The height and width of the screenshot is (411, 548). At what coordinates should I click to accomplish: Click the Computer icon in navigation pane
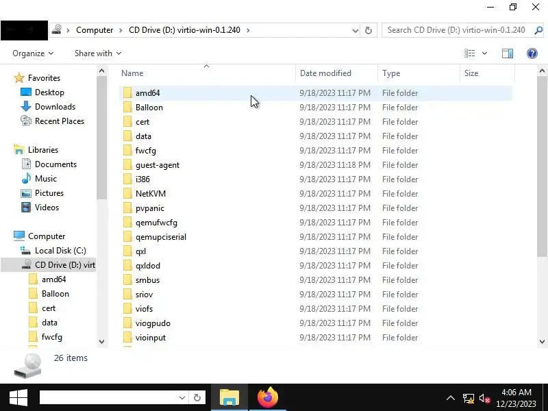click(19, 236)
